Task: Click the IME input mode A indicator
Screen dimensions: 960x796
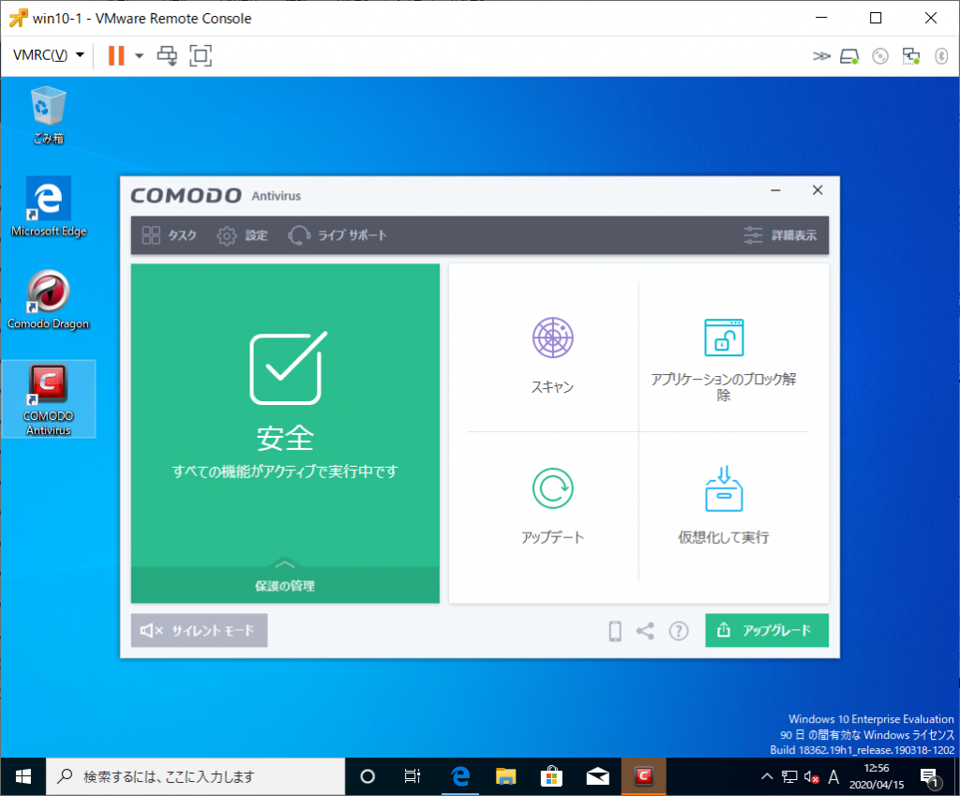Action: pyautogui.click(x=833, y=777)
